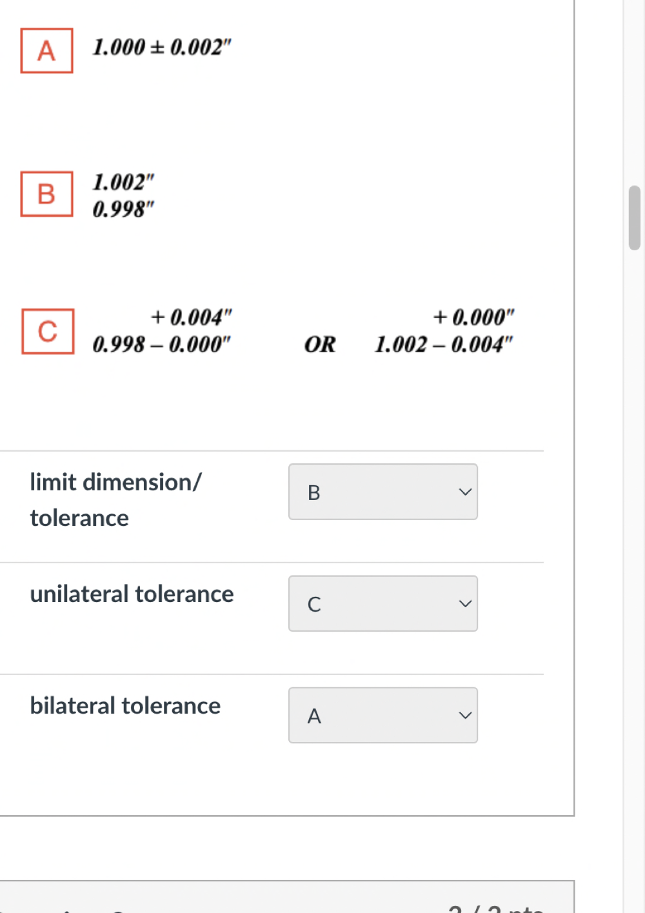This screenshot has height=913, width=645.
Task: Open the bilateral tolerance dropdown
Action: pyautogui.click(x=383, y=715)
